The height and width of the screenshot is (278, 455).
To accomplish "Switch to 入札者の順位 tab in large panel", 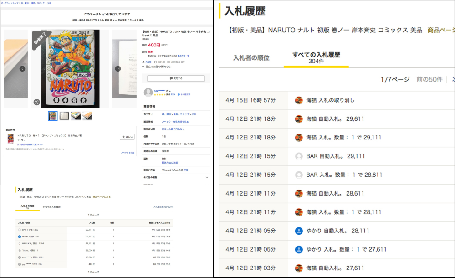I will [251, 58].
